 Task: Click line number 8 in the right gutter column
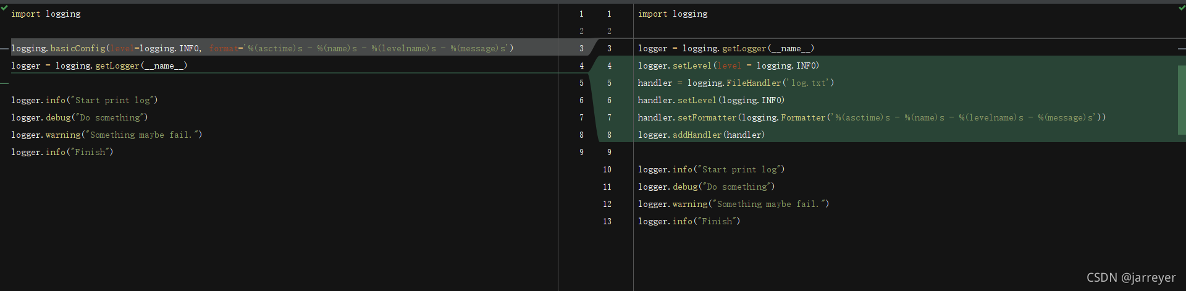pyautogui.click(x=609, y=135)
